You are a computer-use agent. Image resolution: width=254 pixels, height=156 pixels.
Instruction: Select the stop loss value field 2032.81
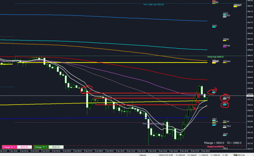click(24, 147)
